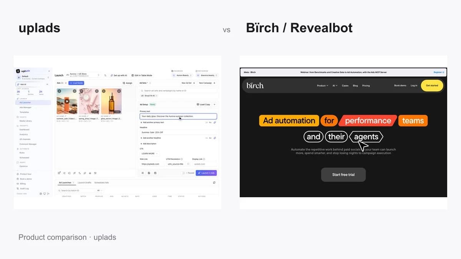Expand the Ask AI chevron
This screenshot has width=461, height=259.
(x=47, y=84)
